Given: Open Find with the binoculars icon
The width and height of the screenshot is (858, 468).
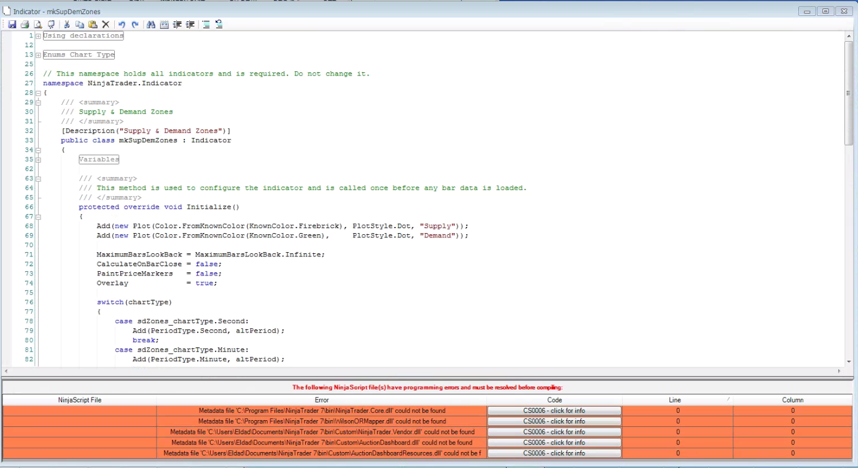Looking at the screenshot, I should (151, 25).
